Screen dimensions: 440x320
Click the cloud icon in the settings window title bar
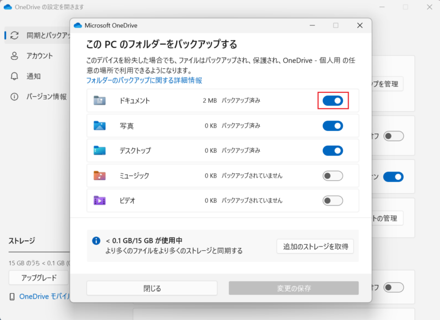tap(8, 7)
